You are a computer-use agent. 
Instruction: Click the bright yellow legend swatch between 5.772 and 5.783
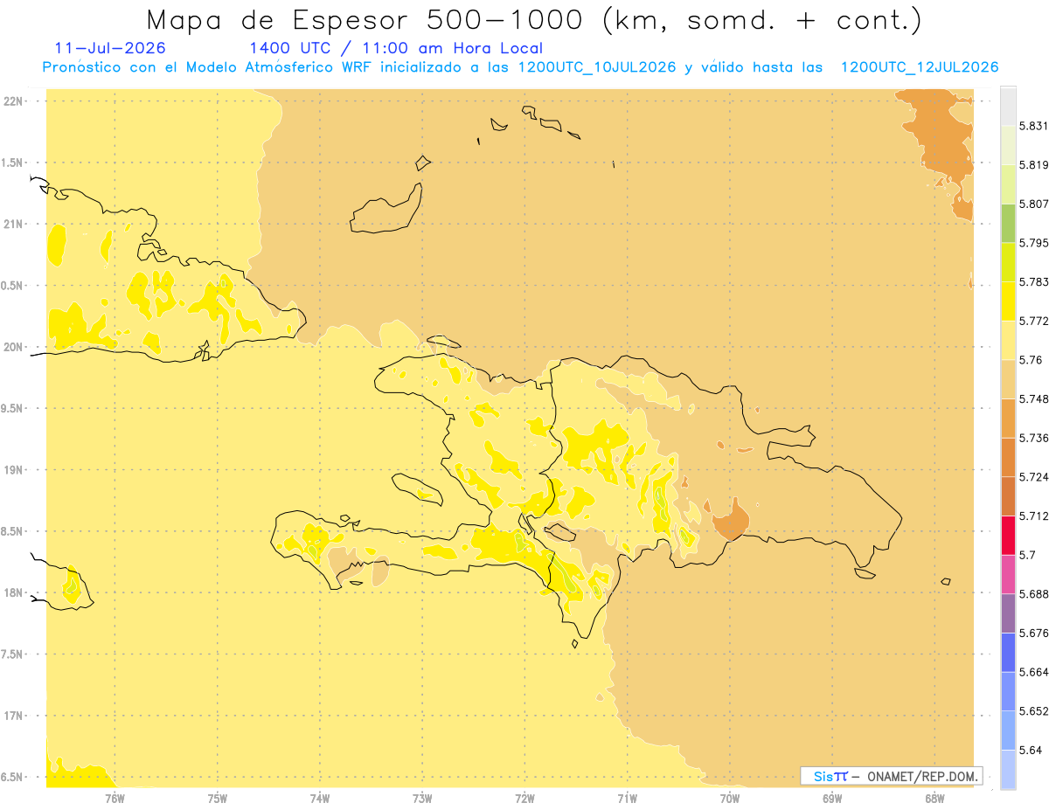click(1008, 301)
